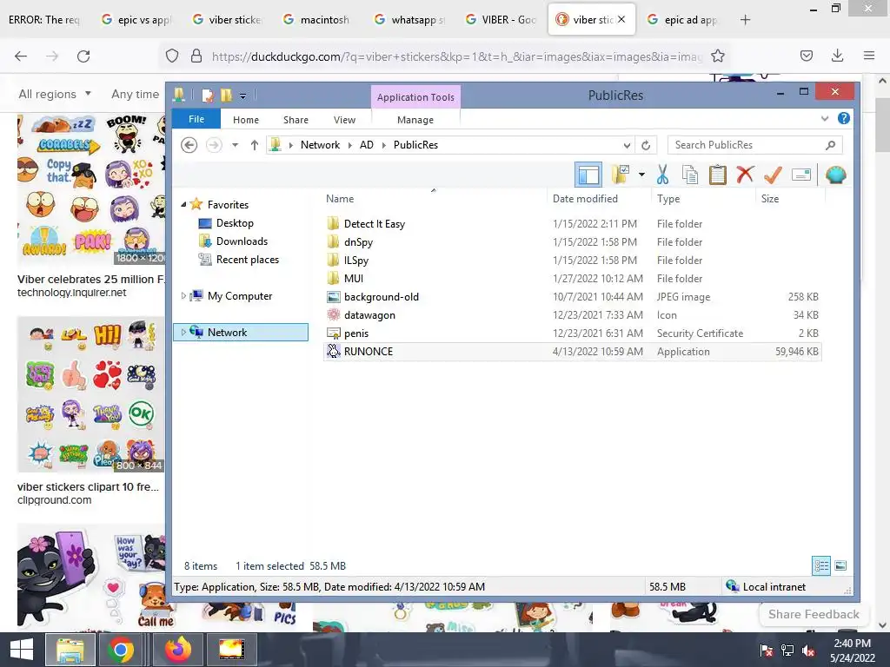Image resolution: width=890 pixels, height=667 pixels.
Task: Bookmark this page with star icon
Action: coord(717,56)
